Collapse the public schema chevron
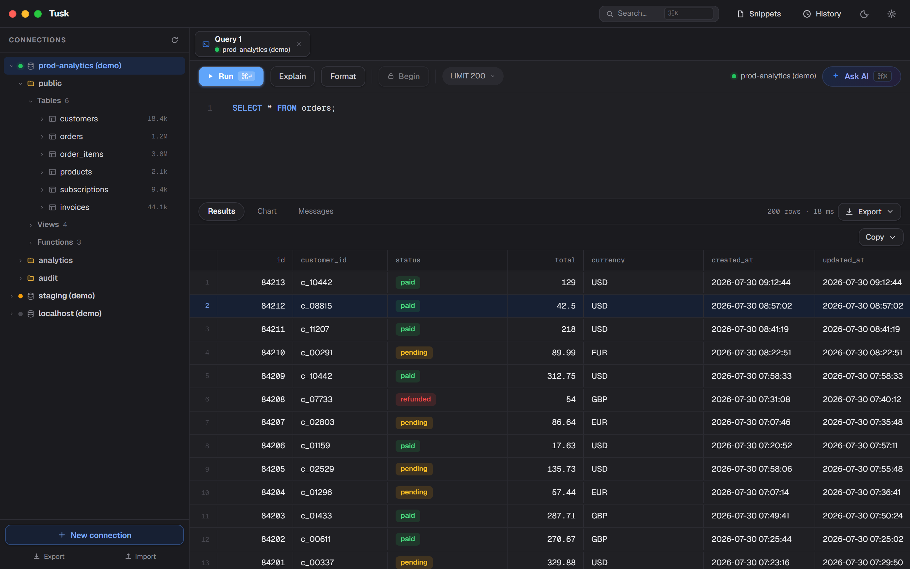Viewport: 910px width, 569px height. pyautogui.click(x=21, y=83)
